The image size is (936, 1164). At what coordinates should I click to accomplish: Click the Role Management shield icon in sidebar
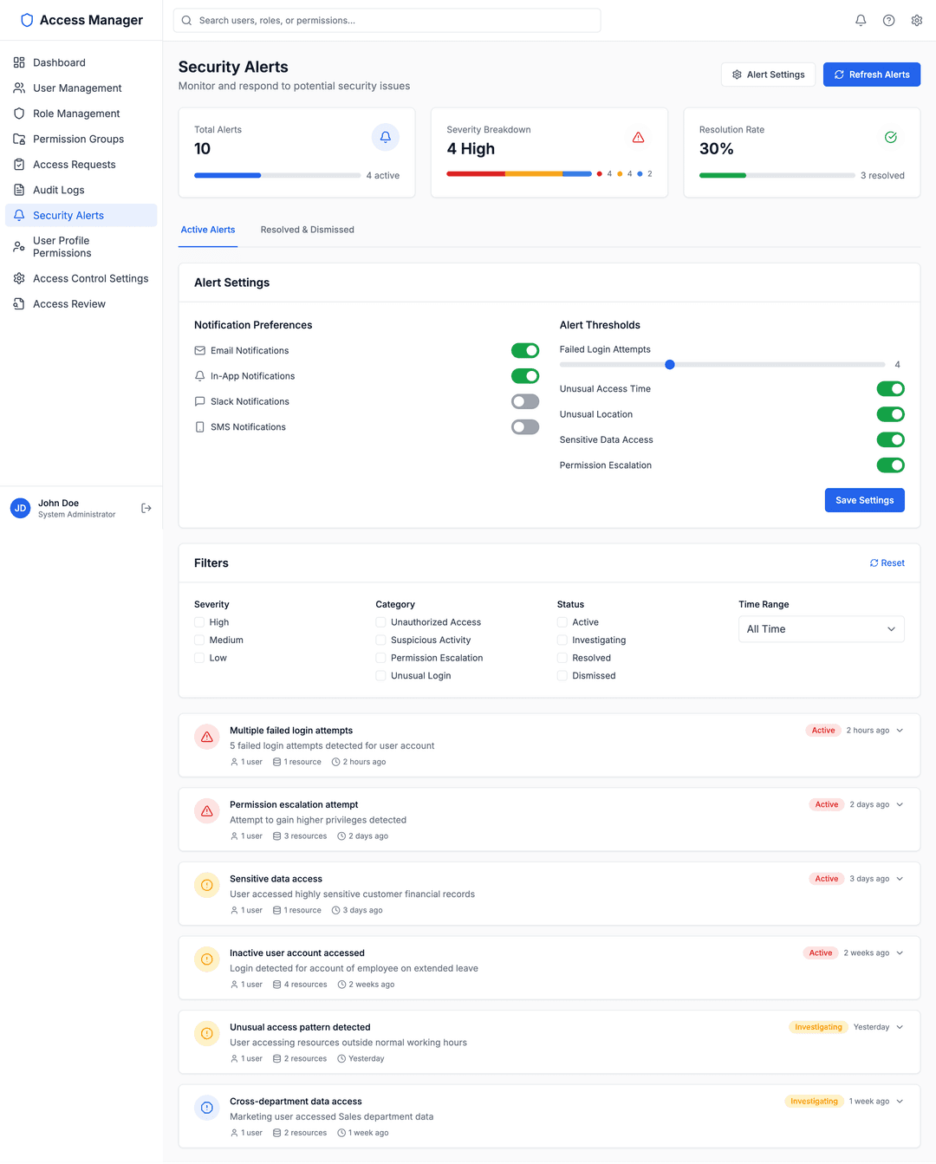18,114
